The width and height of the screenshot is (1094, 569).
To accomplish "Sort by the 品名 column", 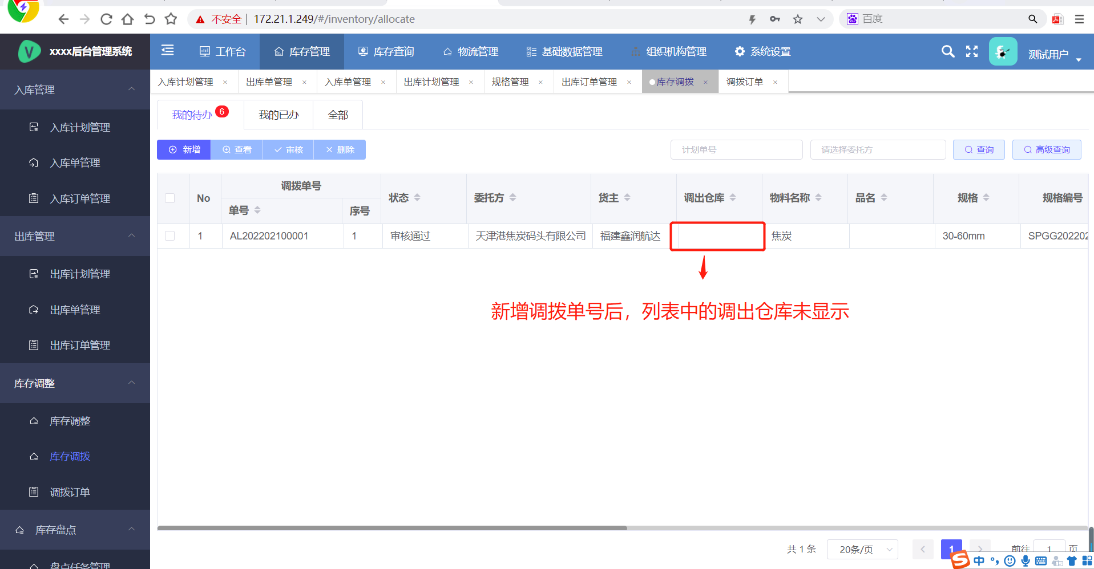I will pyautogui.click(x=884, y=197).
